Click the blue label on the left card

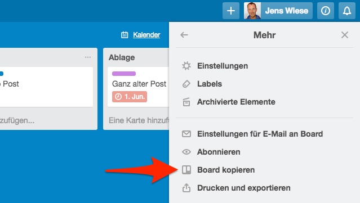(x=1, y=74)
